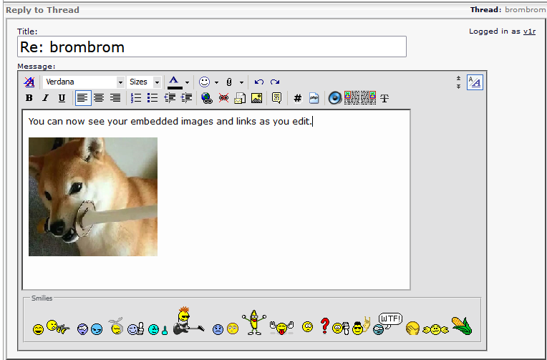Center-align the text
The width and height of the screenshot is (547, 360).
(99, 98)
